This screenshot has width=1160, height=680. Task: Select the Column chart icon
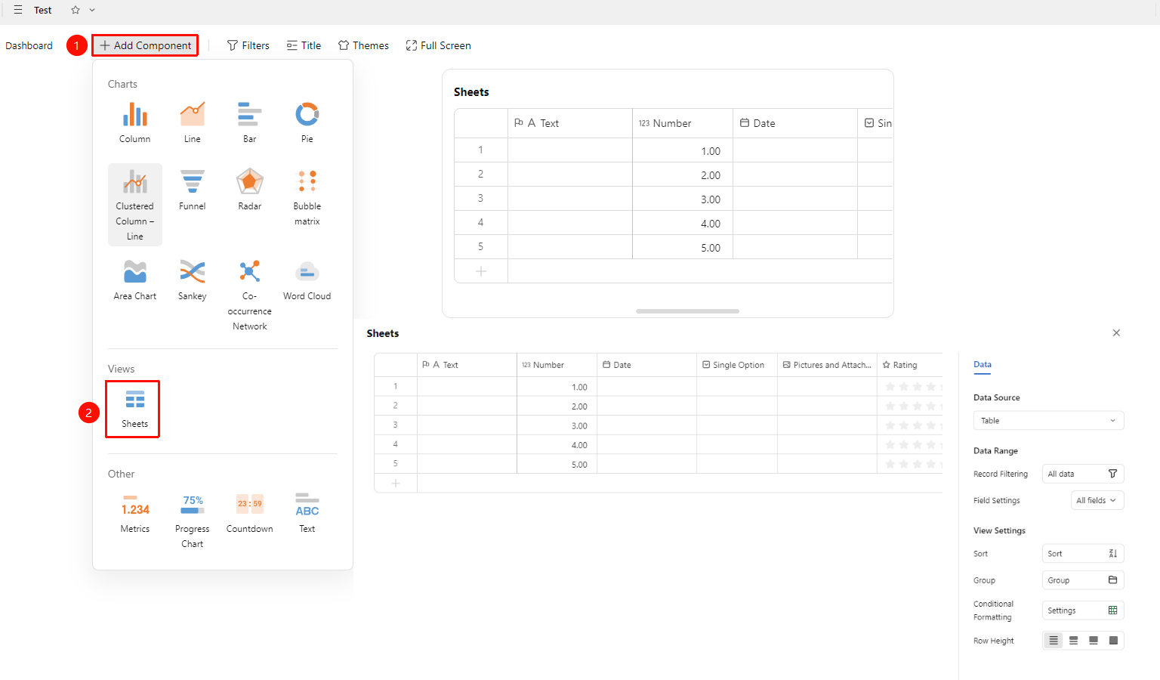[135, 114]
